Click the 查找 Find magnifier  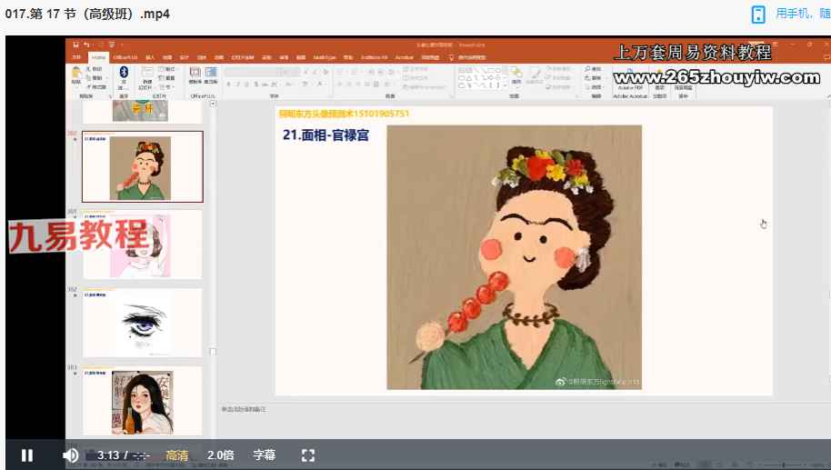tap(593, 69)
